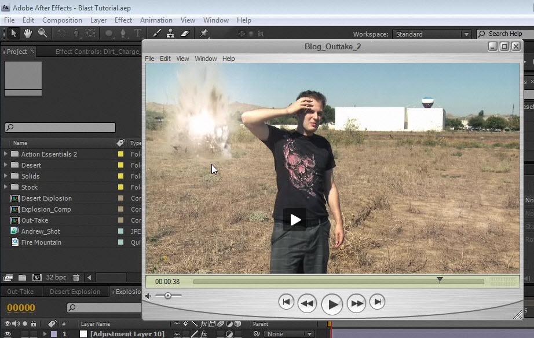
Task: Select the Ellipse shape tool
Action: click(x=109, y=34)
